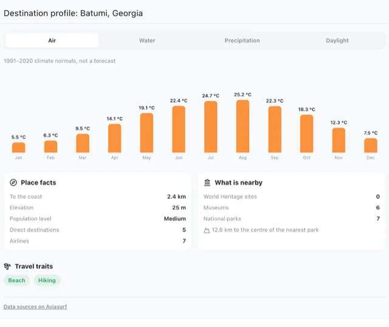Viewport: 389px width, 327px height.
Task: Click the August temperature bar
Action: (243, 126)
